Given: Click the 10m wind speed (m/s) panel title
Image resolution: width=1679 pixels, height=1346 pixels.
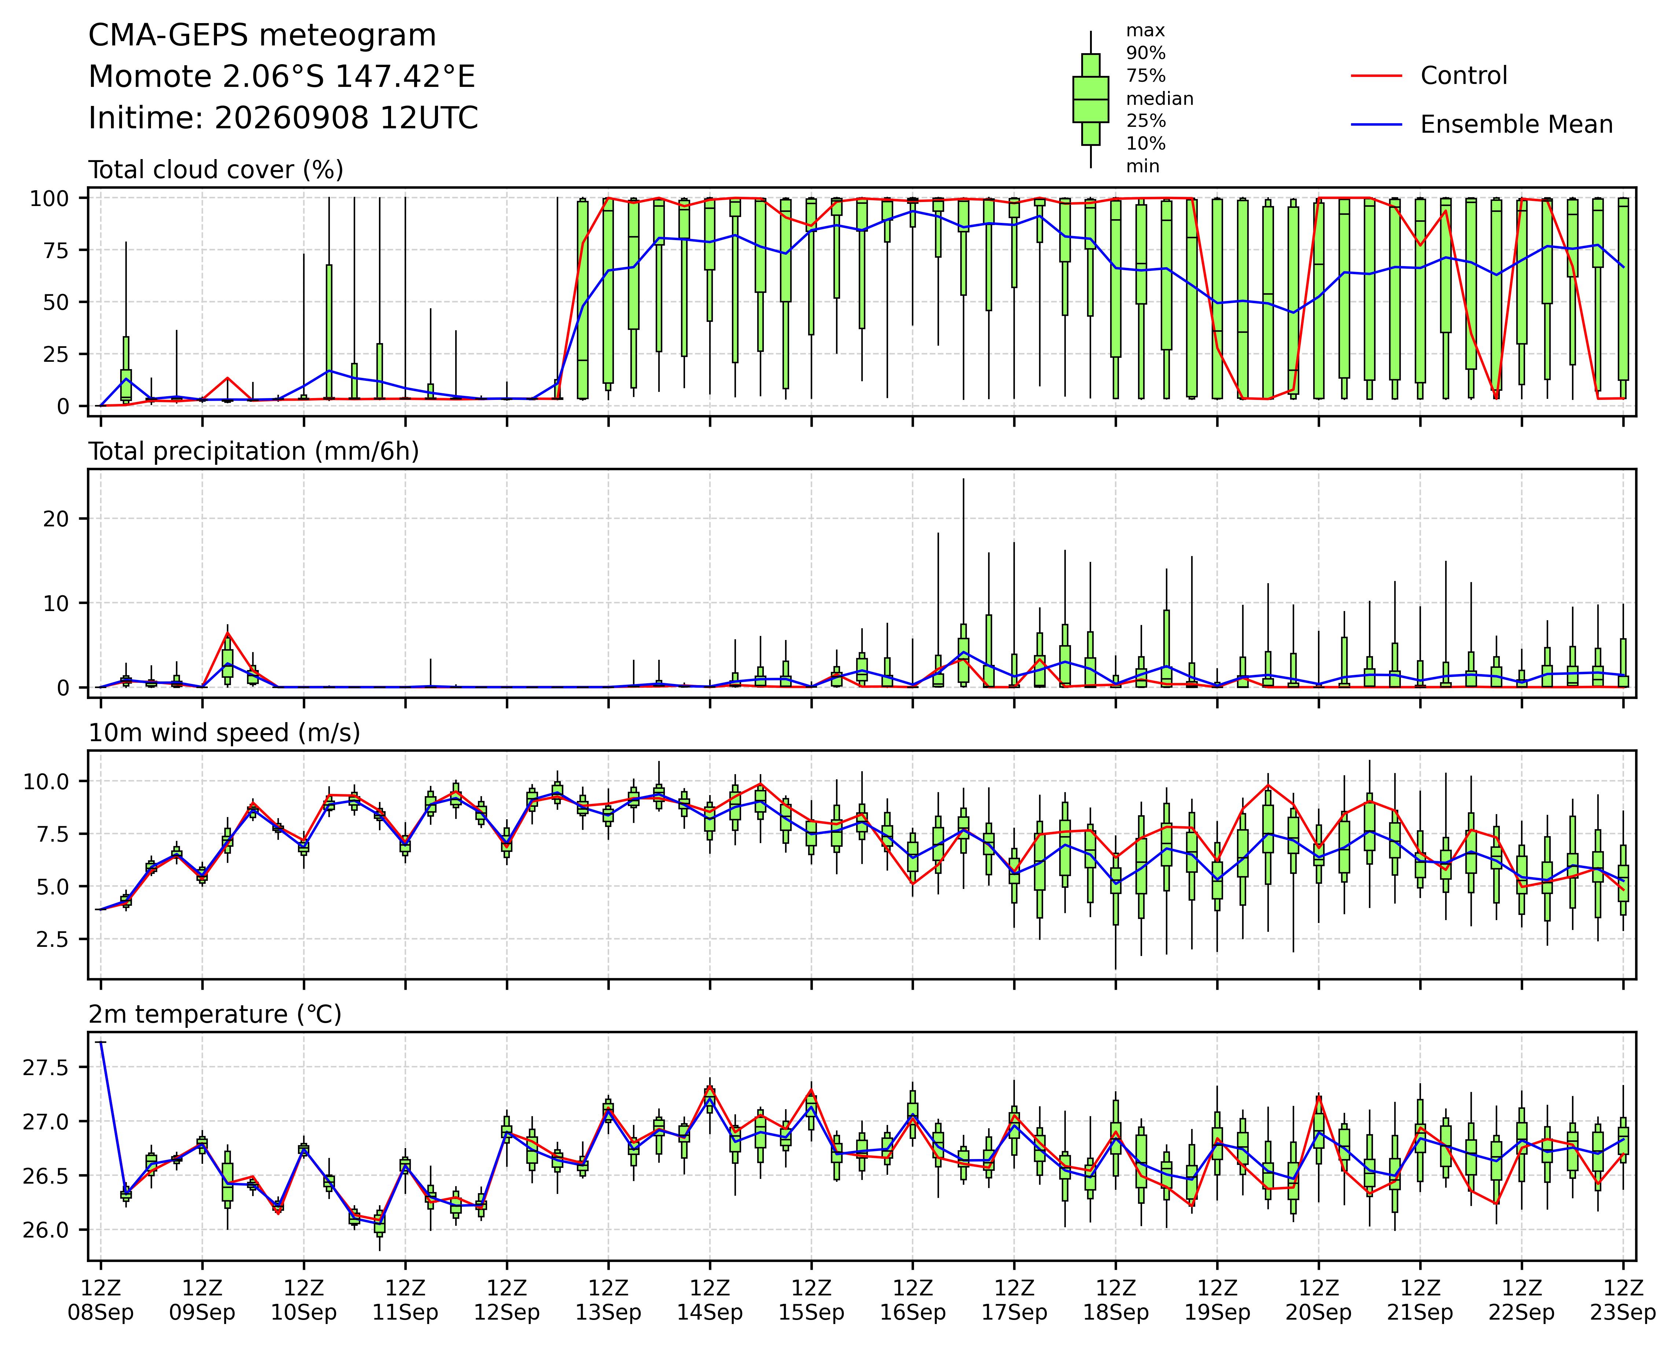Looking at the screenshot, I should point(224,733).
